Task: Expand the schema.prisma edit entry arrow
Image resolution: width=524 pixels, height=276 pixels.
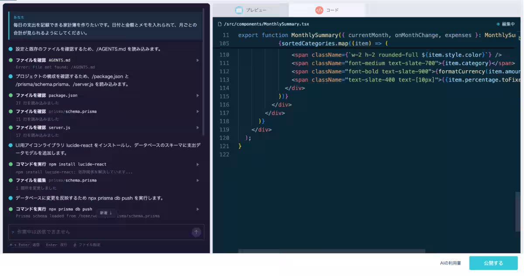Action: 198,180
